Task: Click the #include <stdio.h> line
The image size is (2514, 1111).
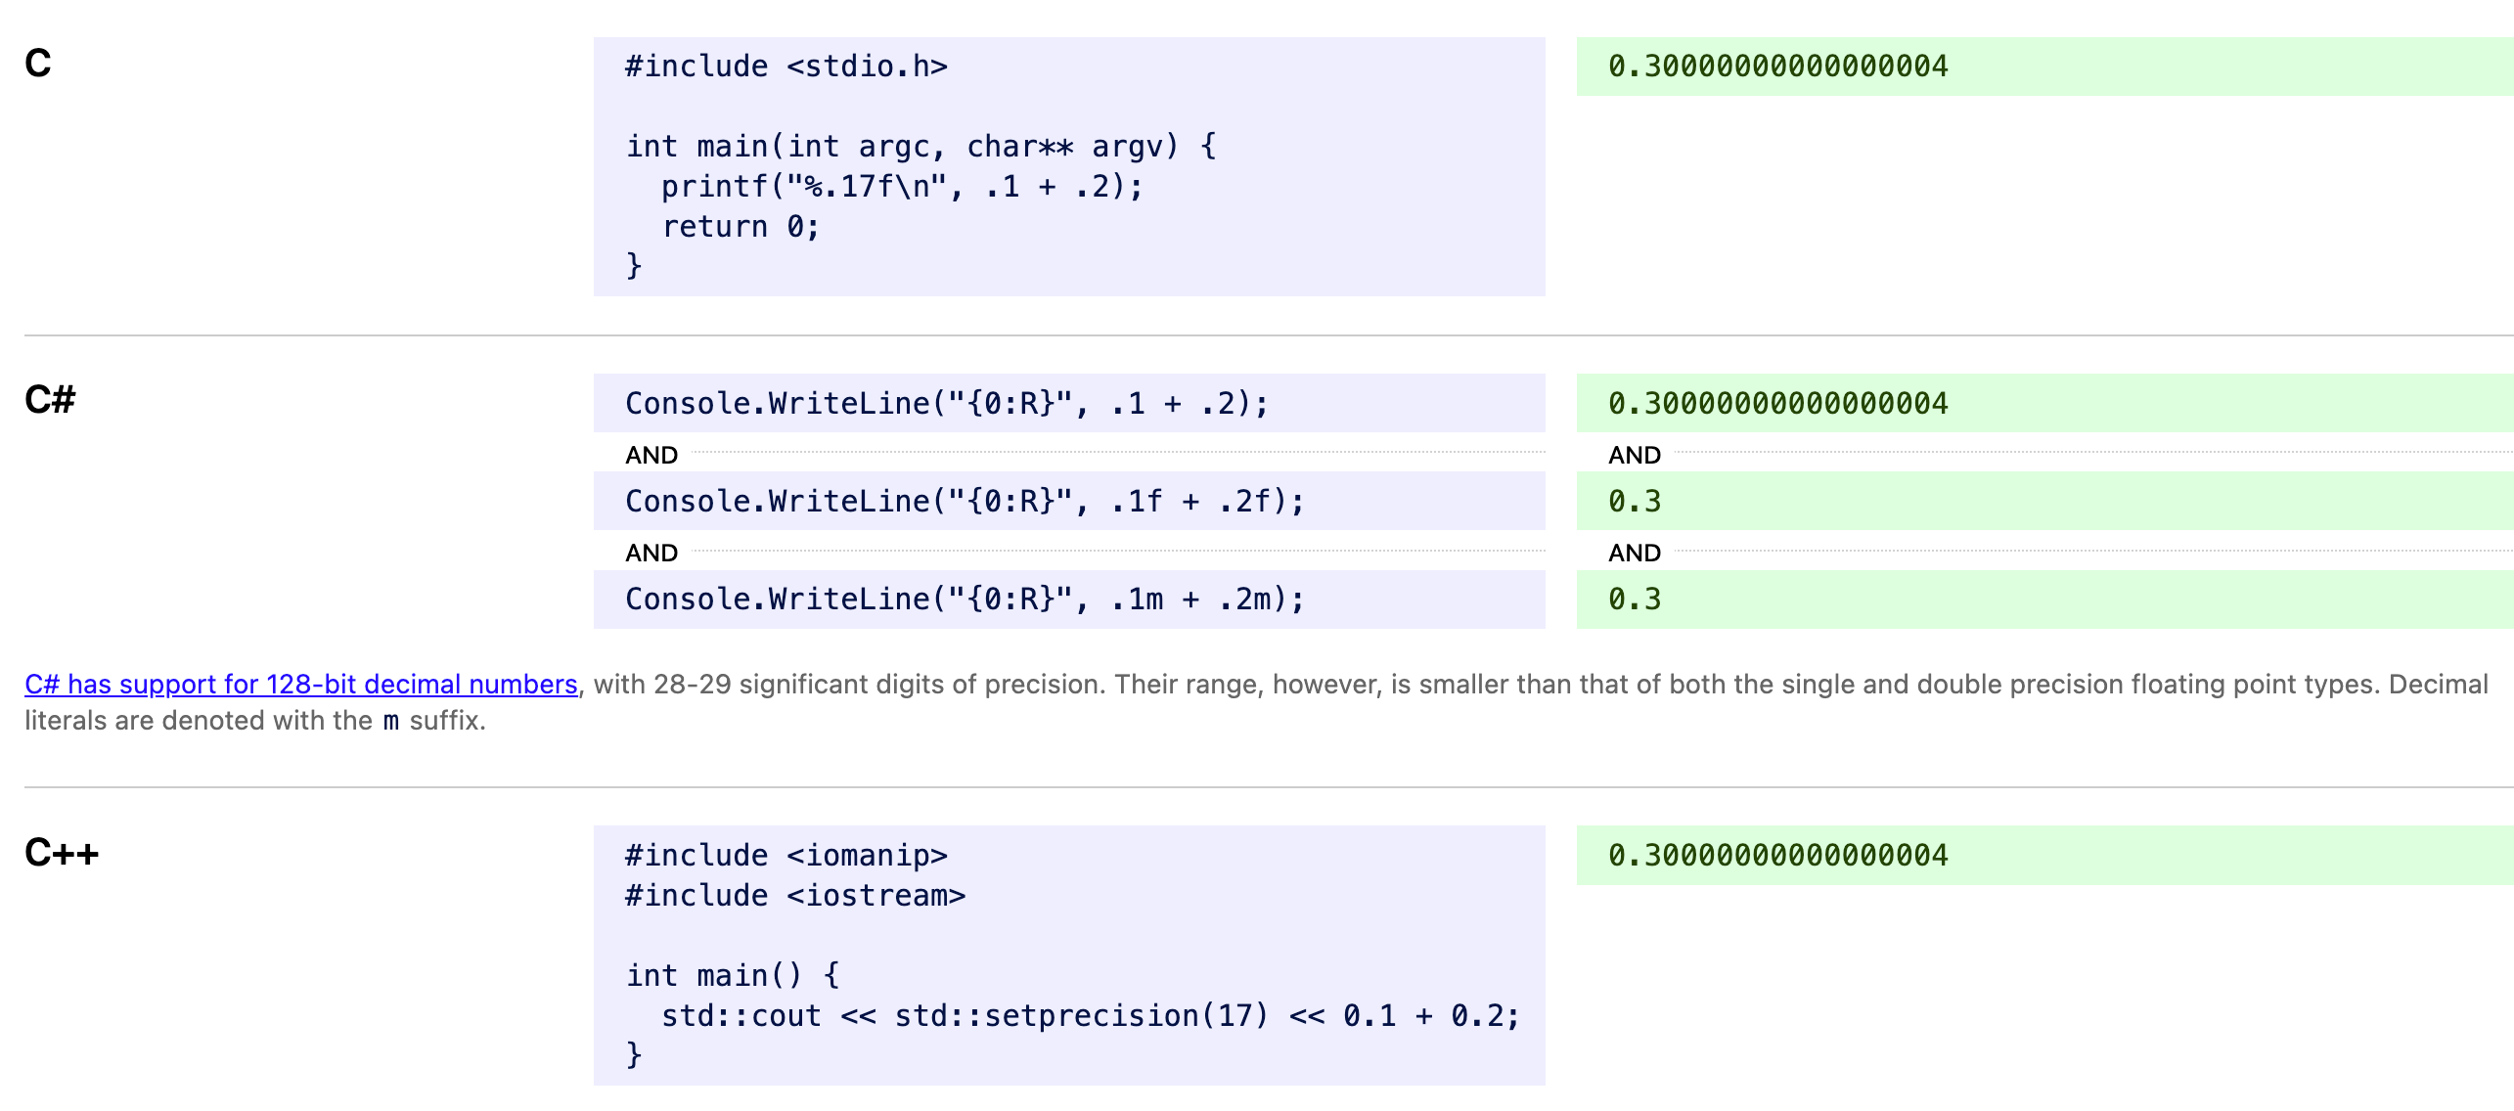Action: [786, 67]
